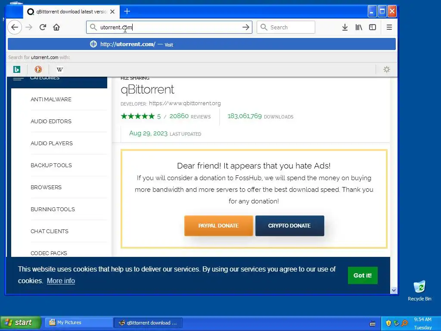
Task: Click the Aug 29, 2023 last updated date
Action: click(x=148, y=133)
